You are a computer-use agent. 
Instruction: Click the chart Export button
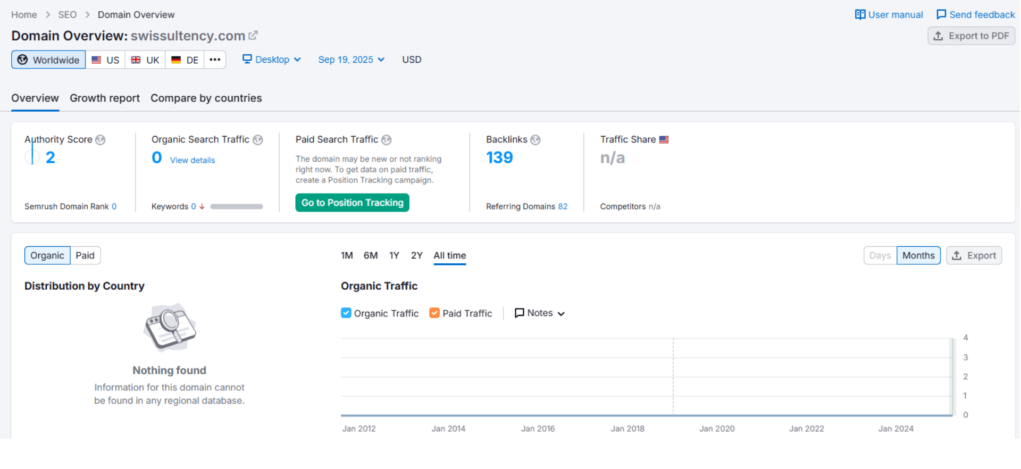(x=974, y=255)
